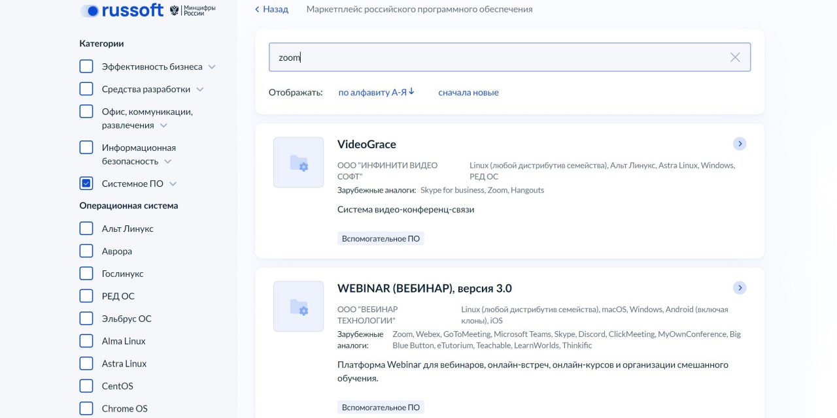The width and height of the screenshot is (837, 418).
Task: Enable the Альт Линукс checkbox
Action: [86, 229]
